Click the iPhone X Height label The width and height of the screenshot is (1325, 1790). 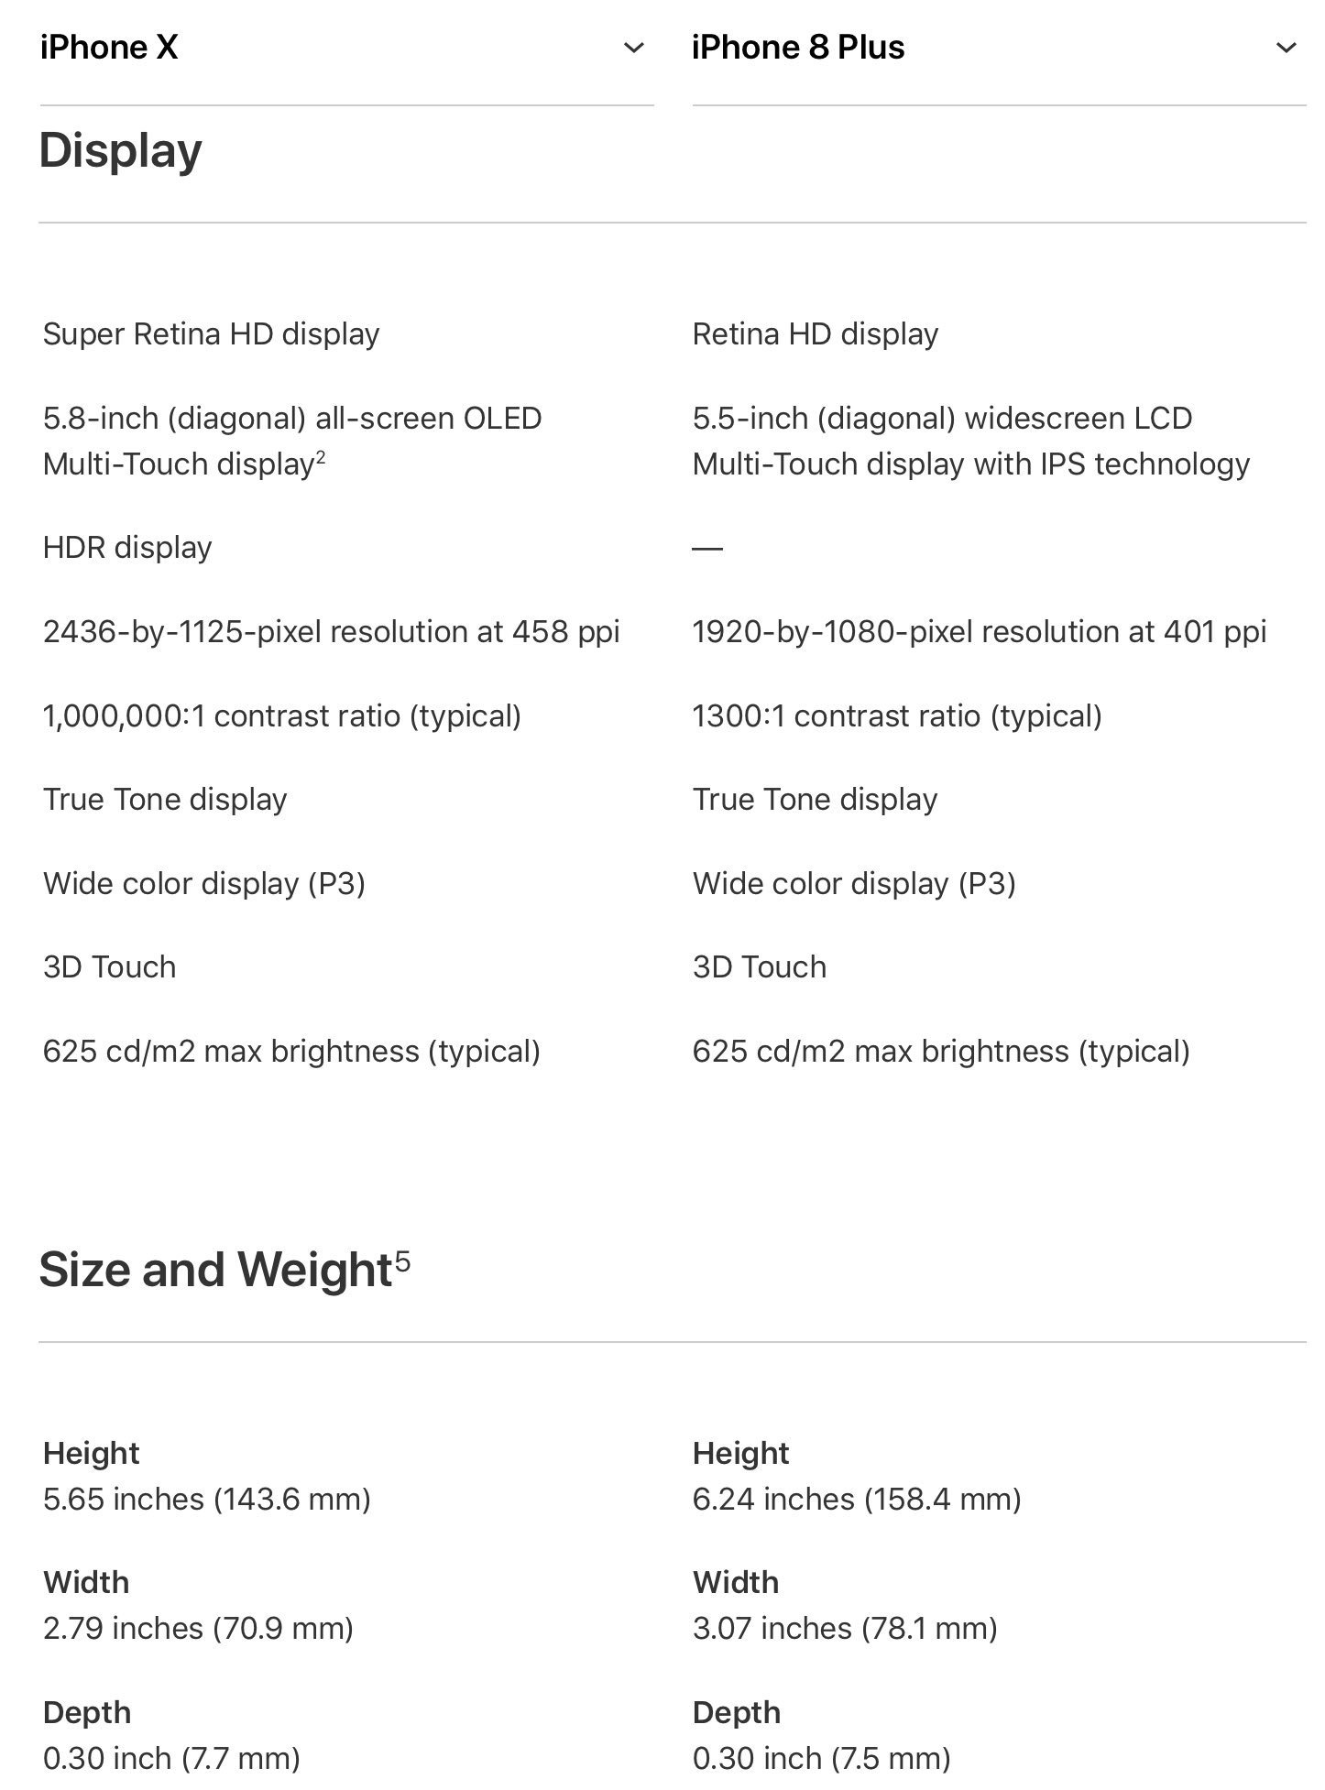[x=91, y=1453]
